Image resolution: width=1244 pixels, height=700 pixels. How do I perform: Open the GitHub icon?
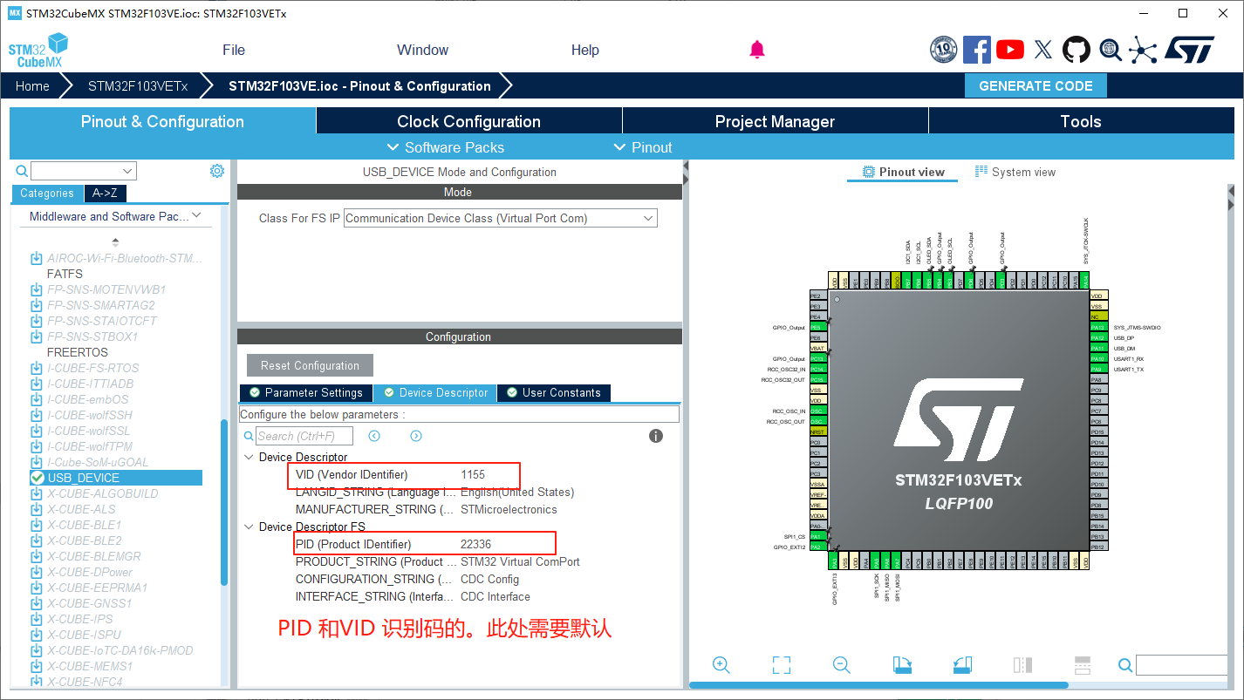click(x=1077, y=50)
